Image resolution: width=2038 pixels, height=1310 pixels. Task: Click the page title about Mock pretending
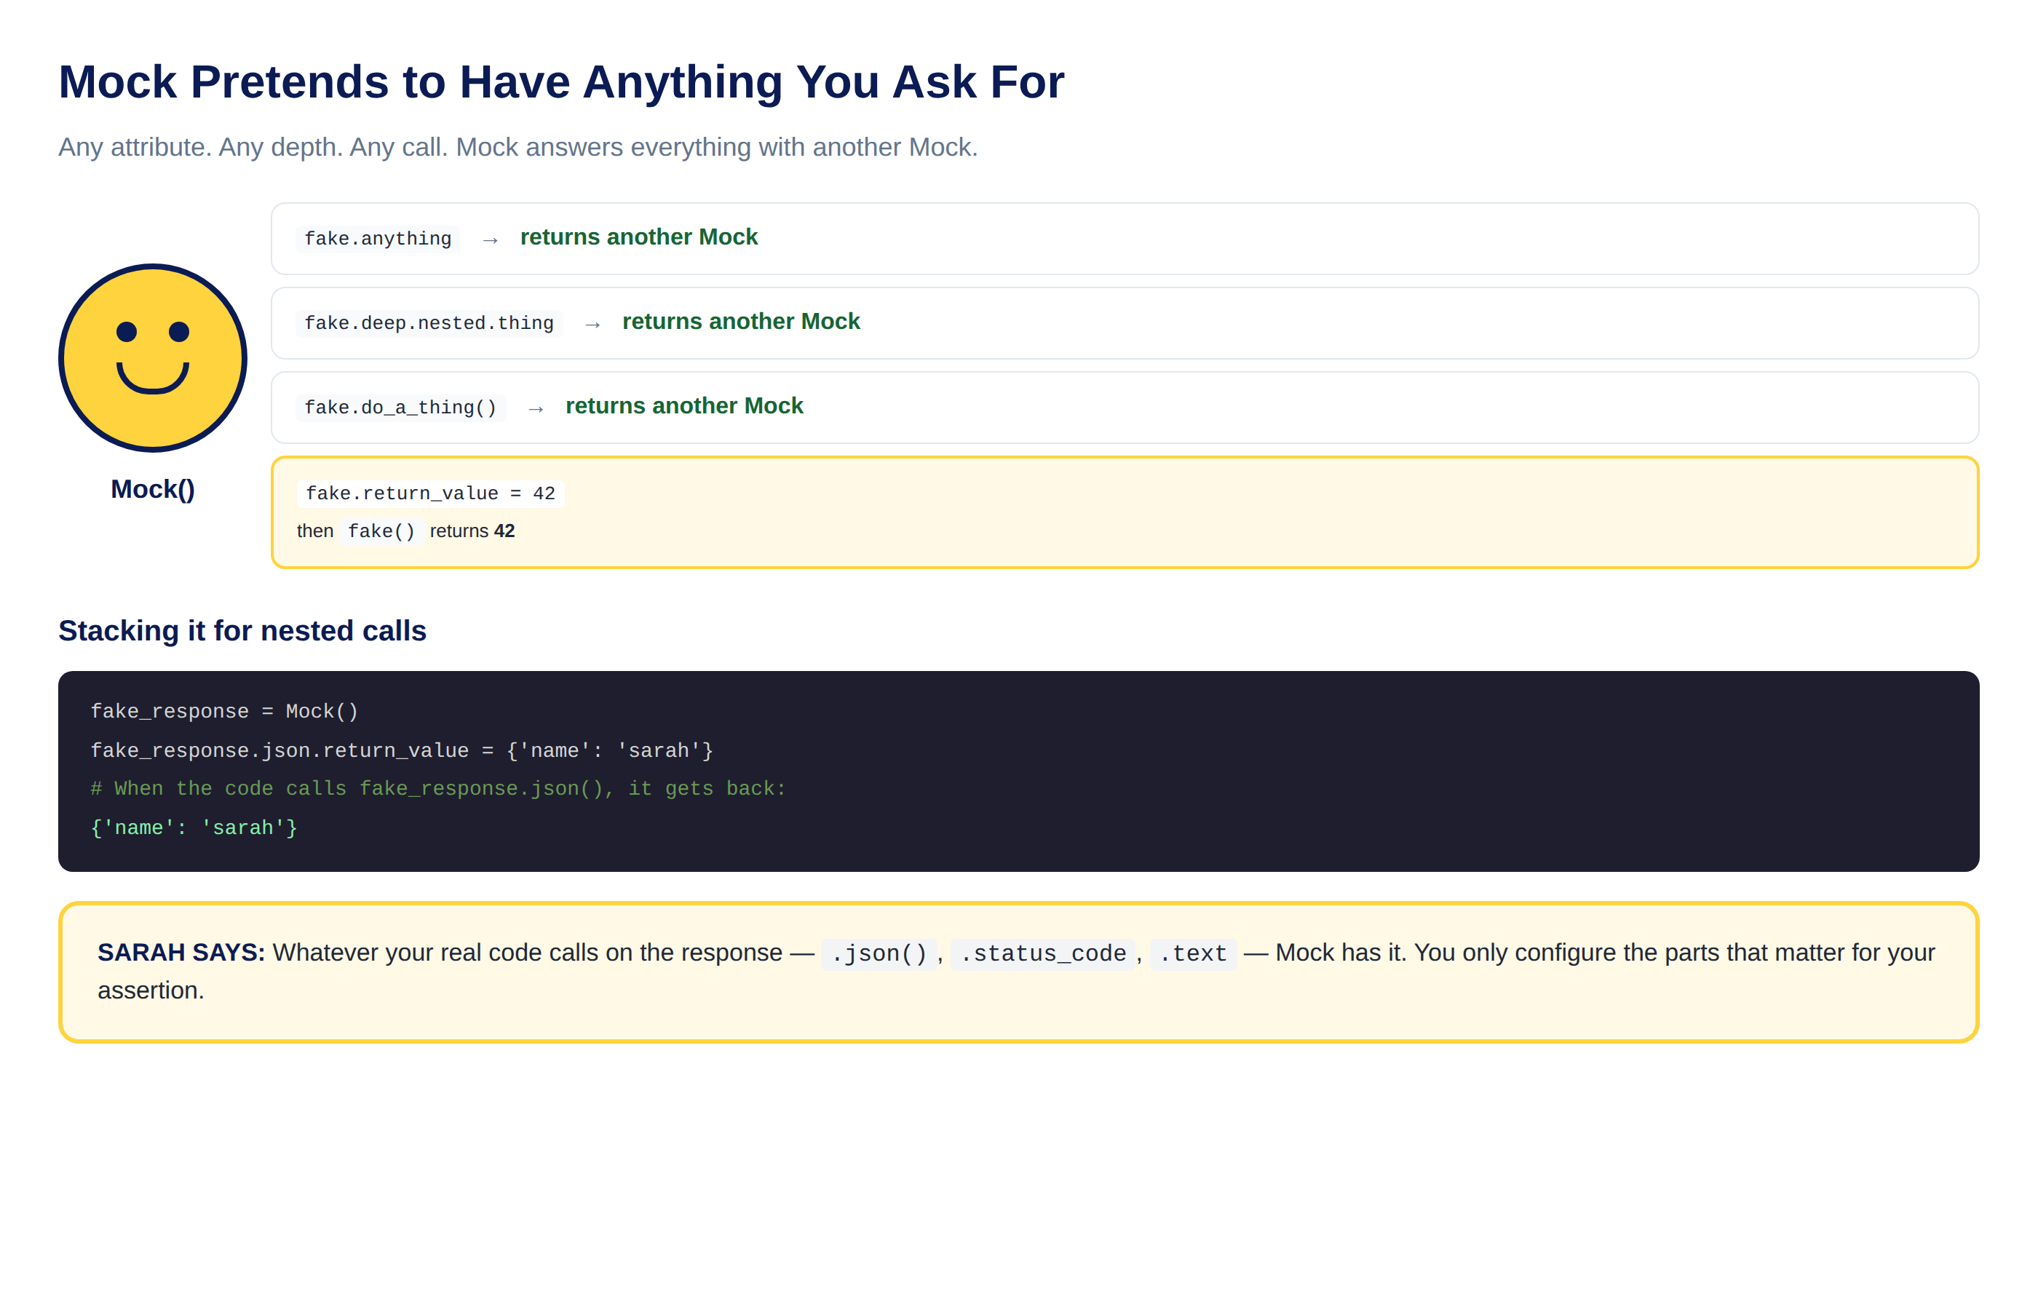pos(561,82)
